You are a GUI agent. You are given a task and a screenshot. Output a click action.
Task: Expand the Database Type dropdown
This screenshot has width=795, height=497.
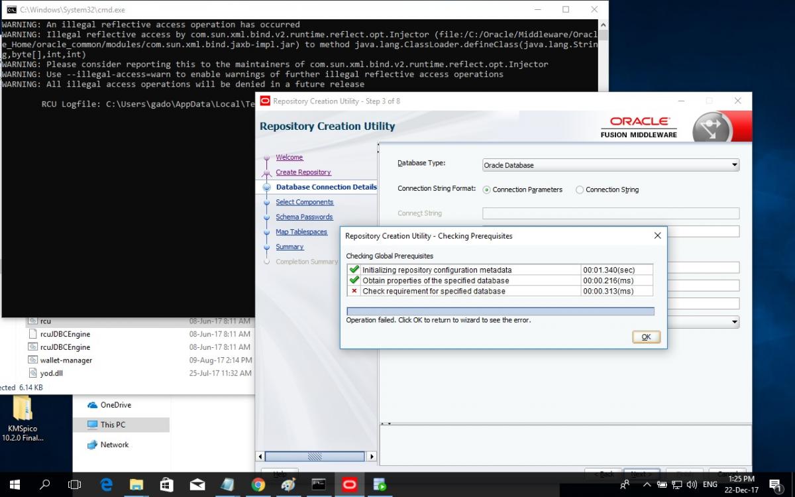[734, 165]
